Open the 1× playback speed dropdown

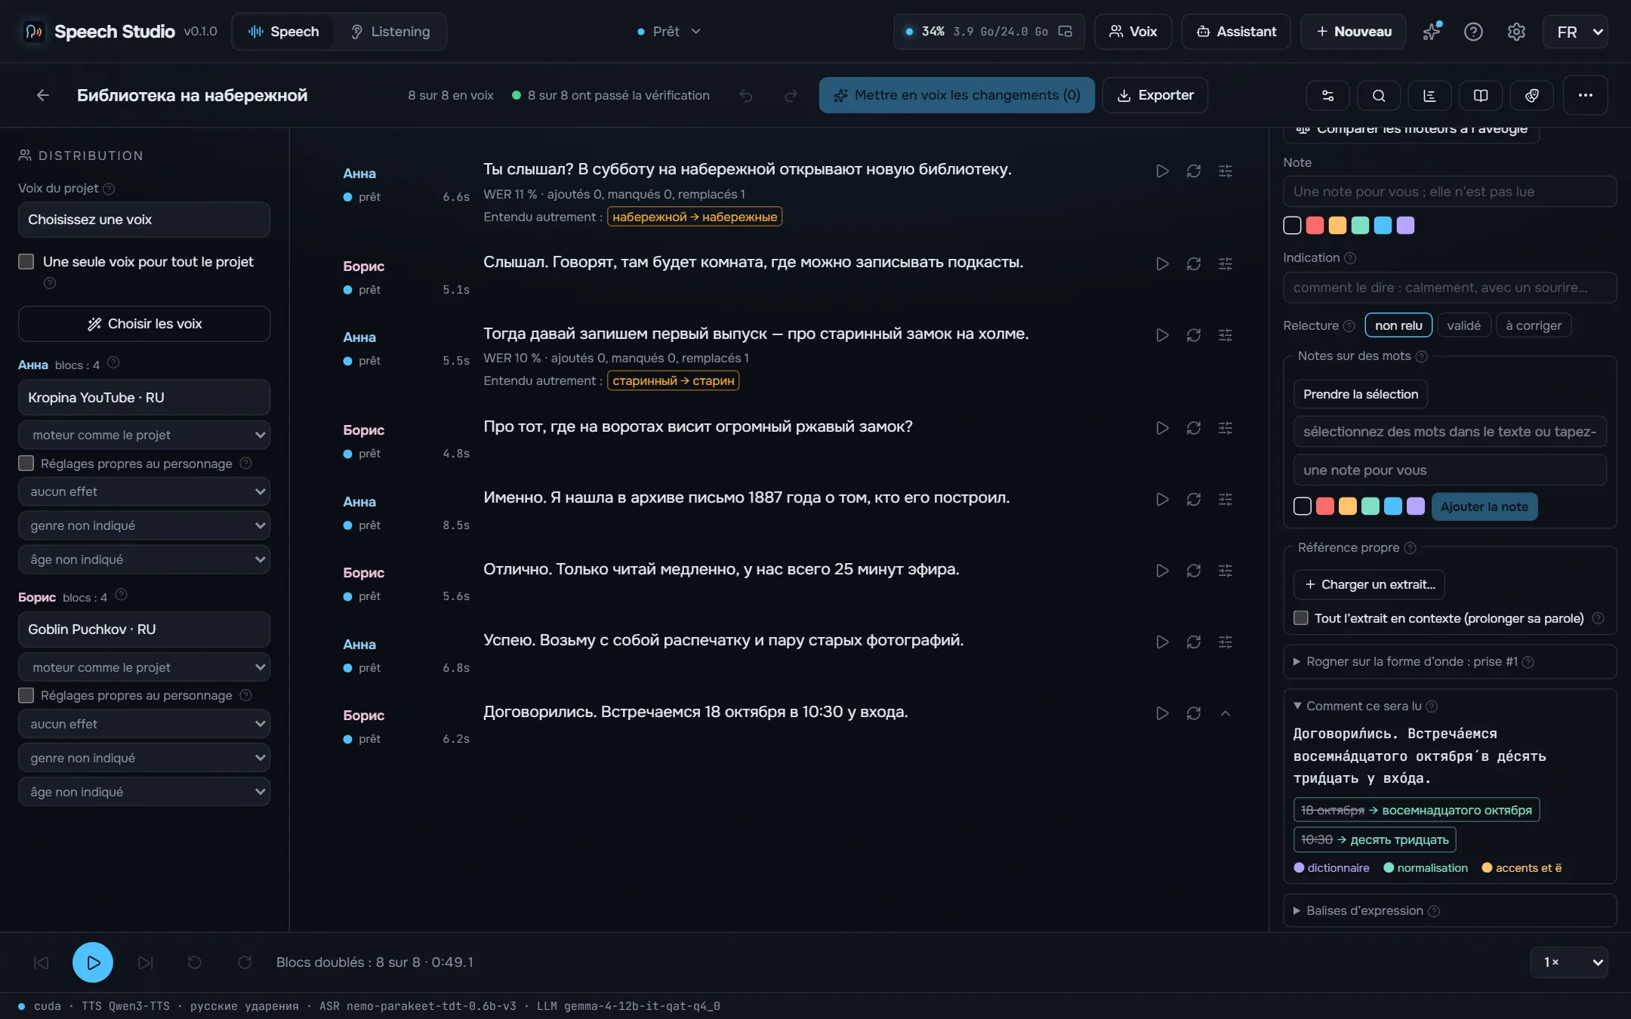click(x=1570, y=962)
